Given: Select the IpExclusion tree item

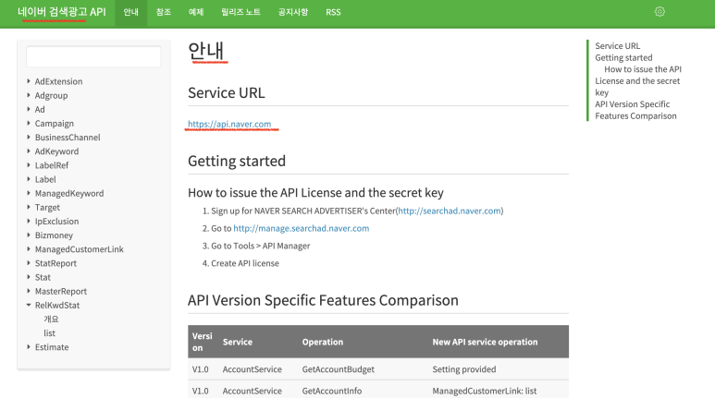Looking at the screenshot, I should 56,222.
